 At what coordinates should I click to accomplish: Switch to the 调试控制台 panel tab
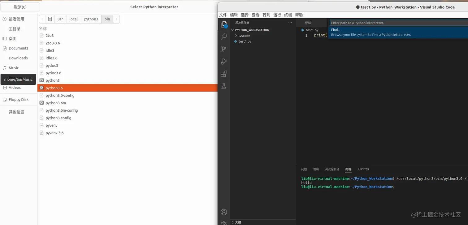coord(332,169)
